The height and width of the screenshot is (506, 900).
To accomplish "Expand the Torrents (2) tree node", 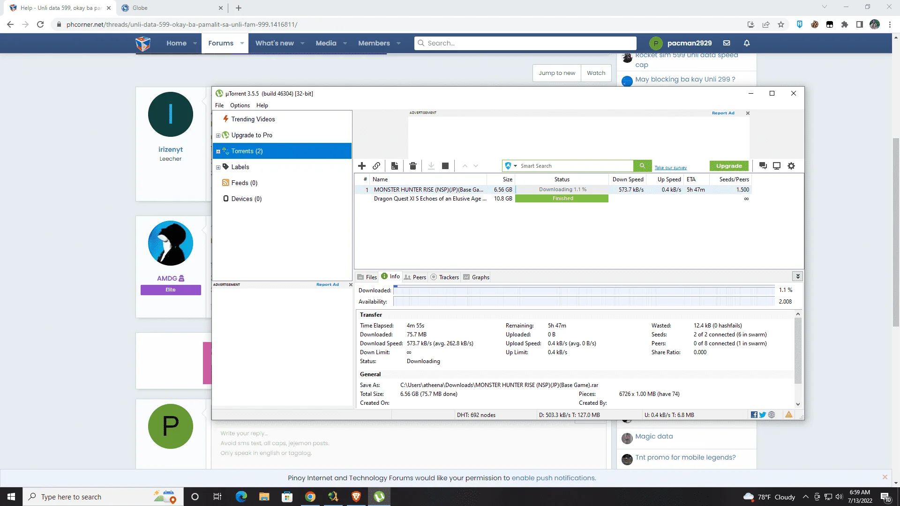I will click(218, 151).
